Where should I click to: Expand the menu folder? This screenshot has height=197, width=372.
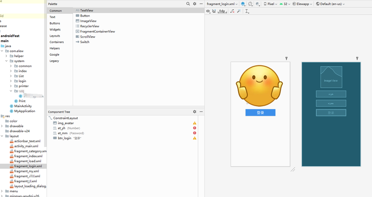point(2,191)
